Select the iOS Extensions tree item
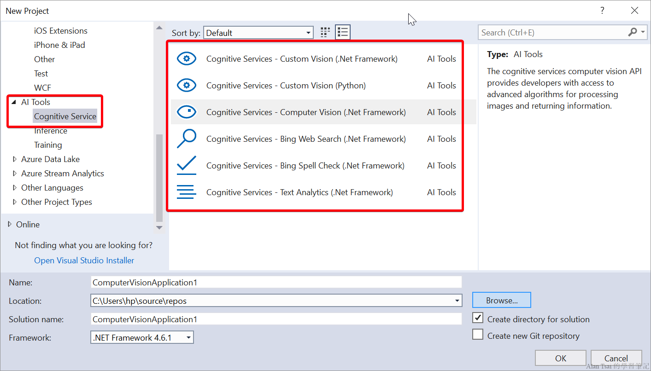Viewport: 651px width, 371px height. coord(61,31)
